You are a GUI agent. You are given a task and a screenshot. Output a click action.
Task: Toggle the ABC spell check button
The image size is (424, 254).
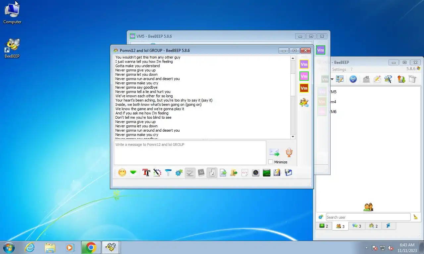pos(190,173)
